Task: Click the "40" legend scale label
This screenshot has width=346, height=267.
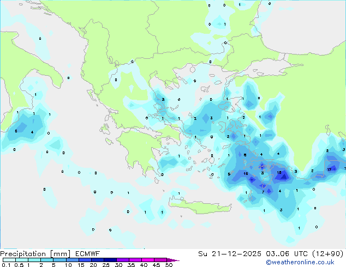Action: coord(144,265)
